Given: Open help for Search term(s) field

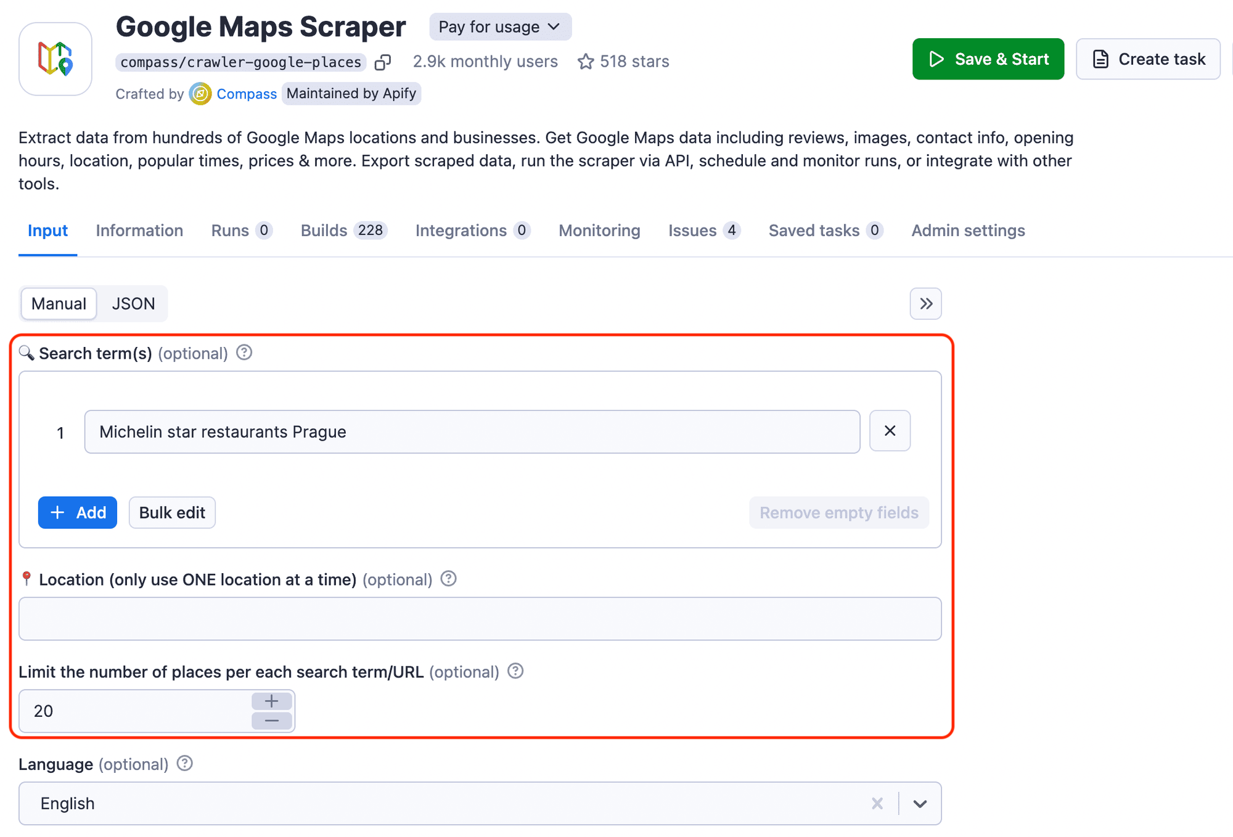Looking at the screenshot, I should [244, 353].
